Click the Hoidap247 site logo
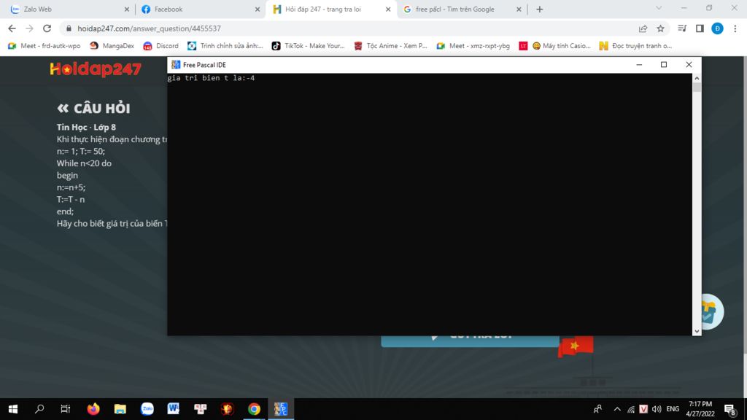Image resolution: width=747 pixels, height=420 pixels. 96,69
